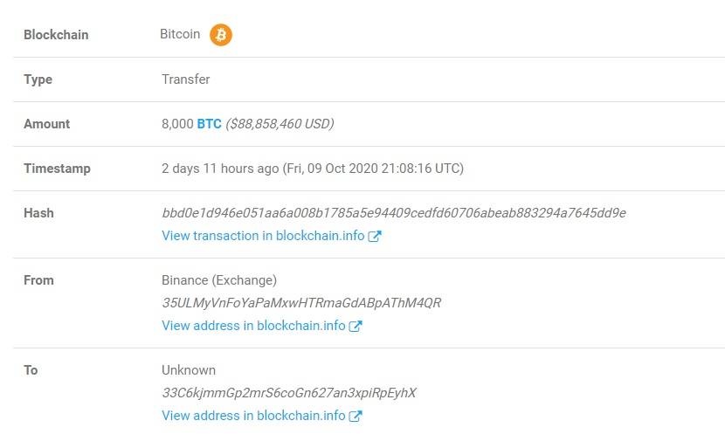Click the $88,858,460 USD value text
Screen dimensions: 725x448
(280, 124)
